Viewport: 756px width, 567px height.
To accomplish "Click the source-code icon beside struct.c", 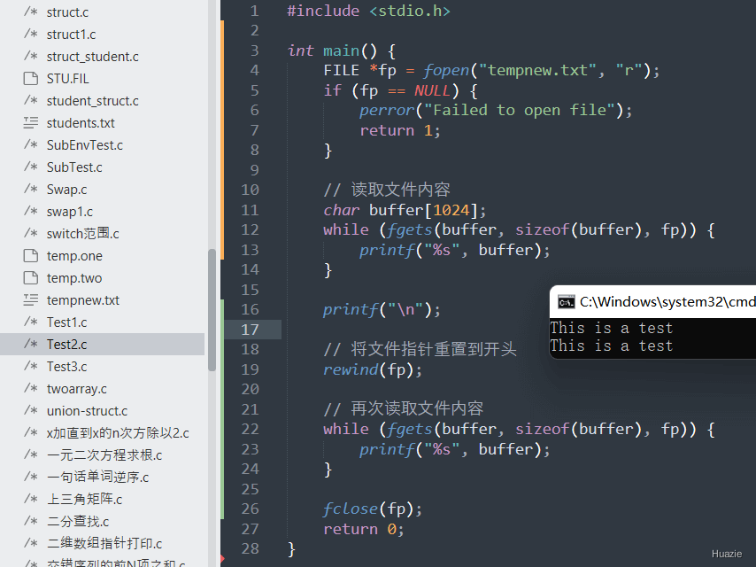I will (x=31, y=12).
